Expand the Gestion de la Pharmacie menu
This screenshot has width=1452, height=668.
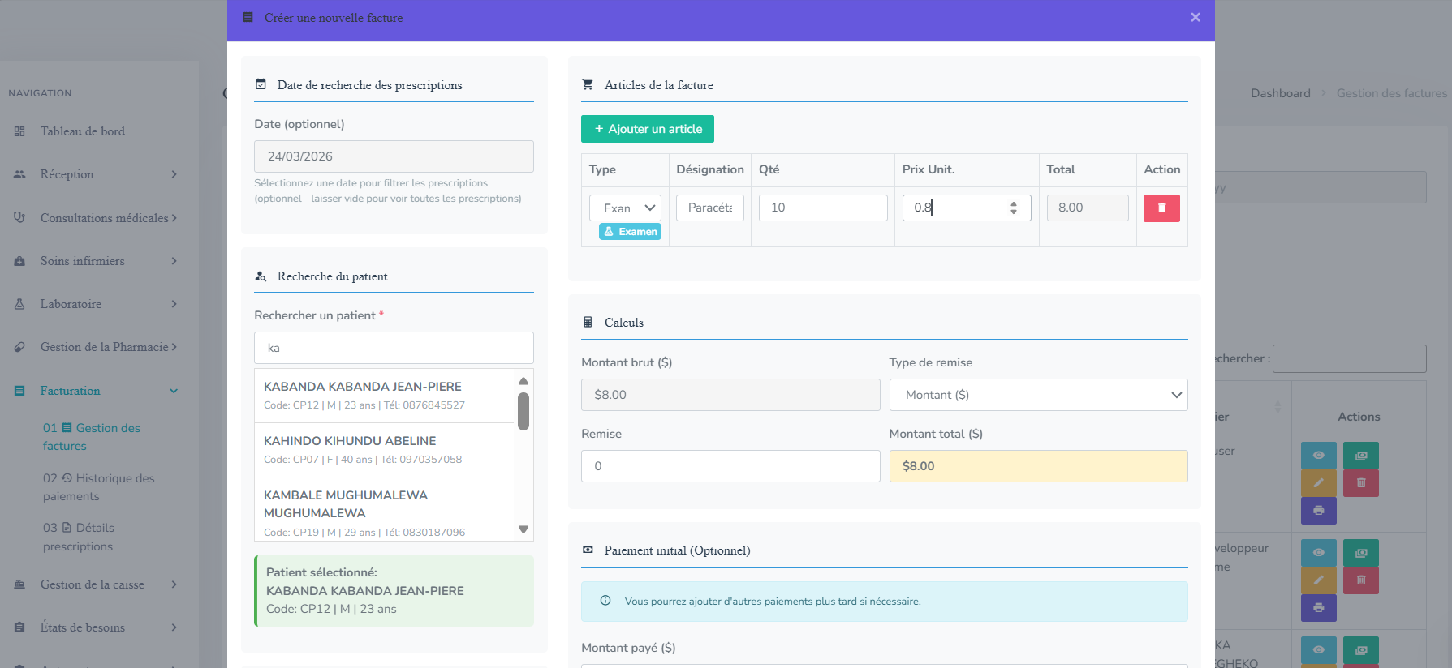click(174, 347)
